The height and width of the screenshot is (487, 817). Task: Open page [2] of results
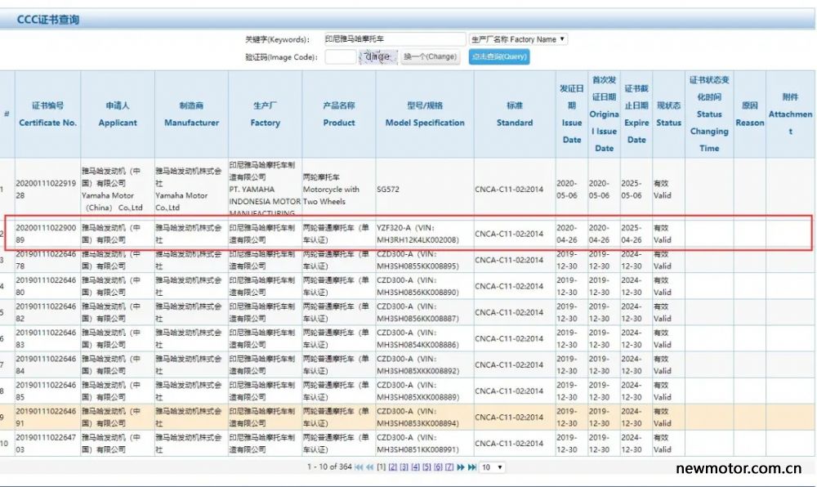click(x=393, y=467)
